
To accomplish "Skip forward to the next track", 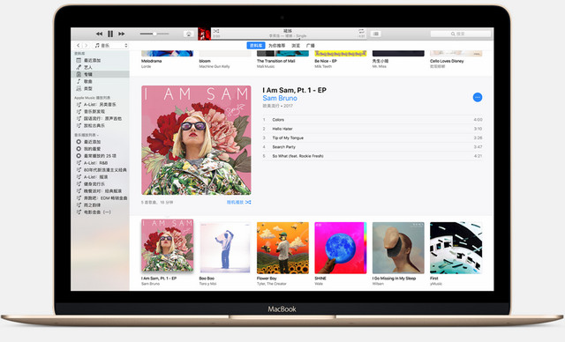I will (x=122, y=33).
